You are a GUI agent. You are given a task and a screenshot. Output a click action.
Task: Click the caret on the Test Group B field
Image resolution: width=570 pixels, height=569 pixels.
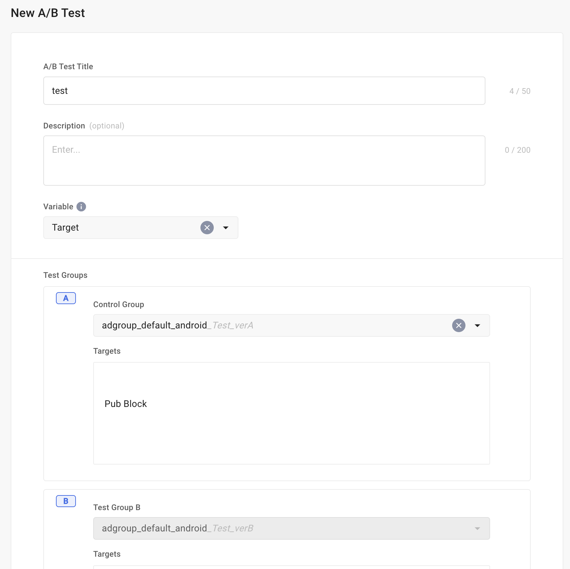[x=477, y=528]
